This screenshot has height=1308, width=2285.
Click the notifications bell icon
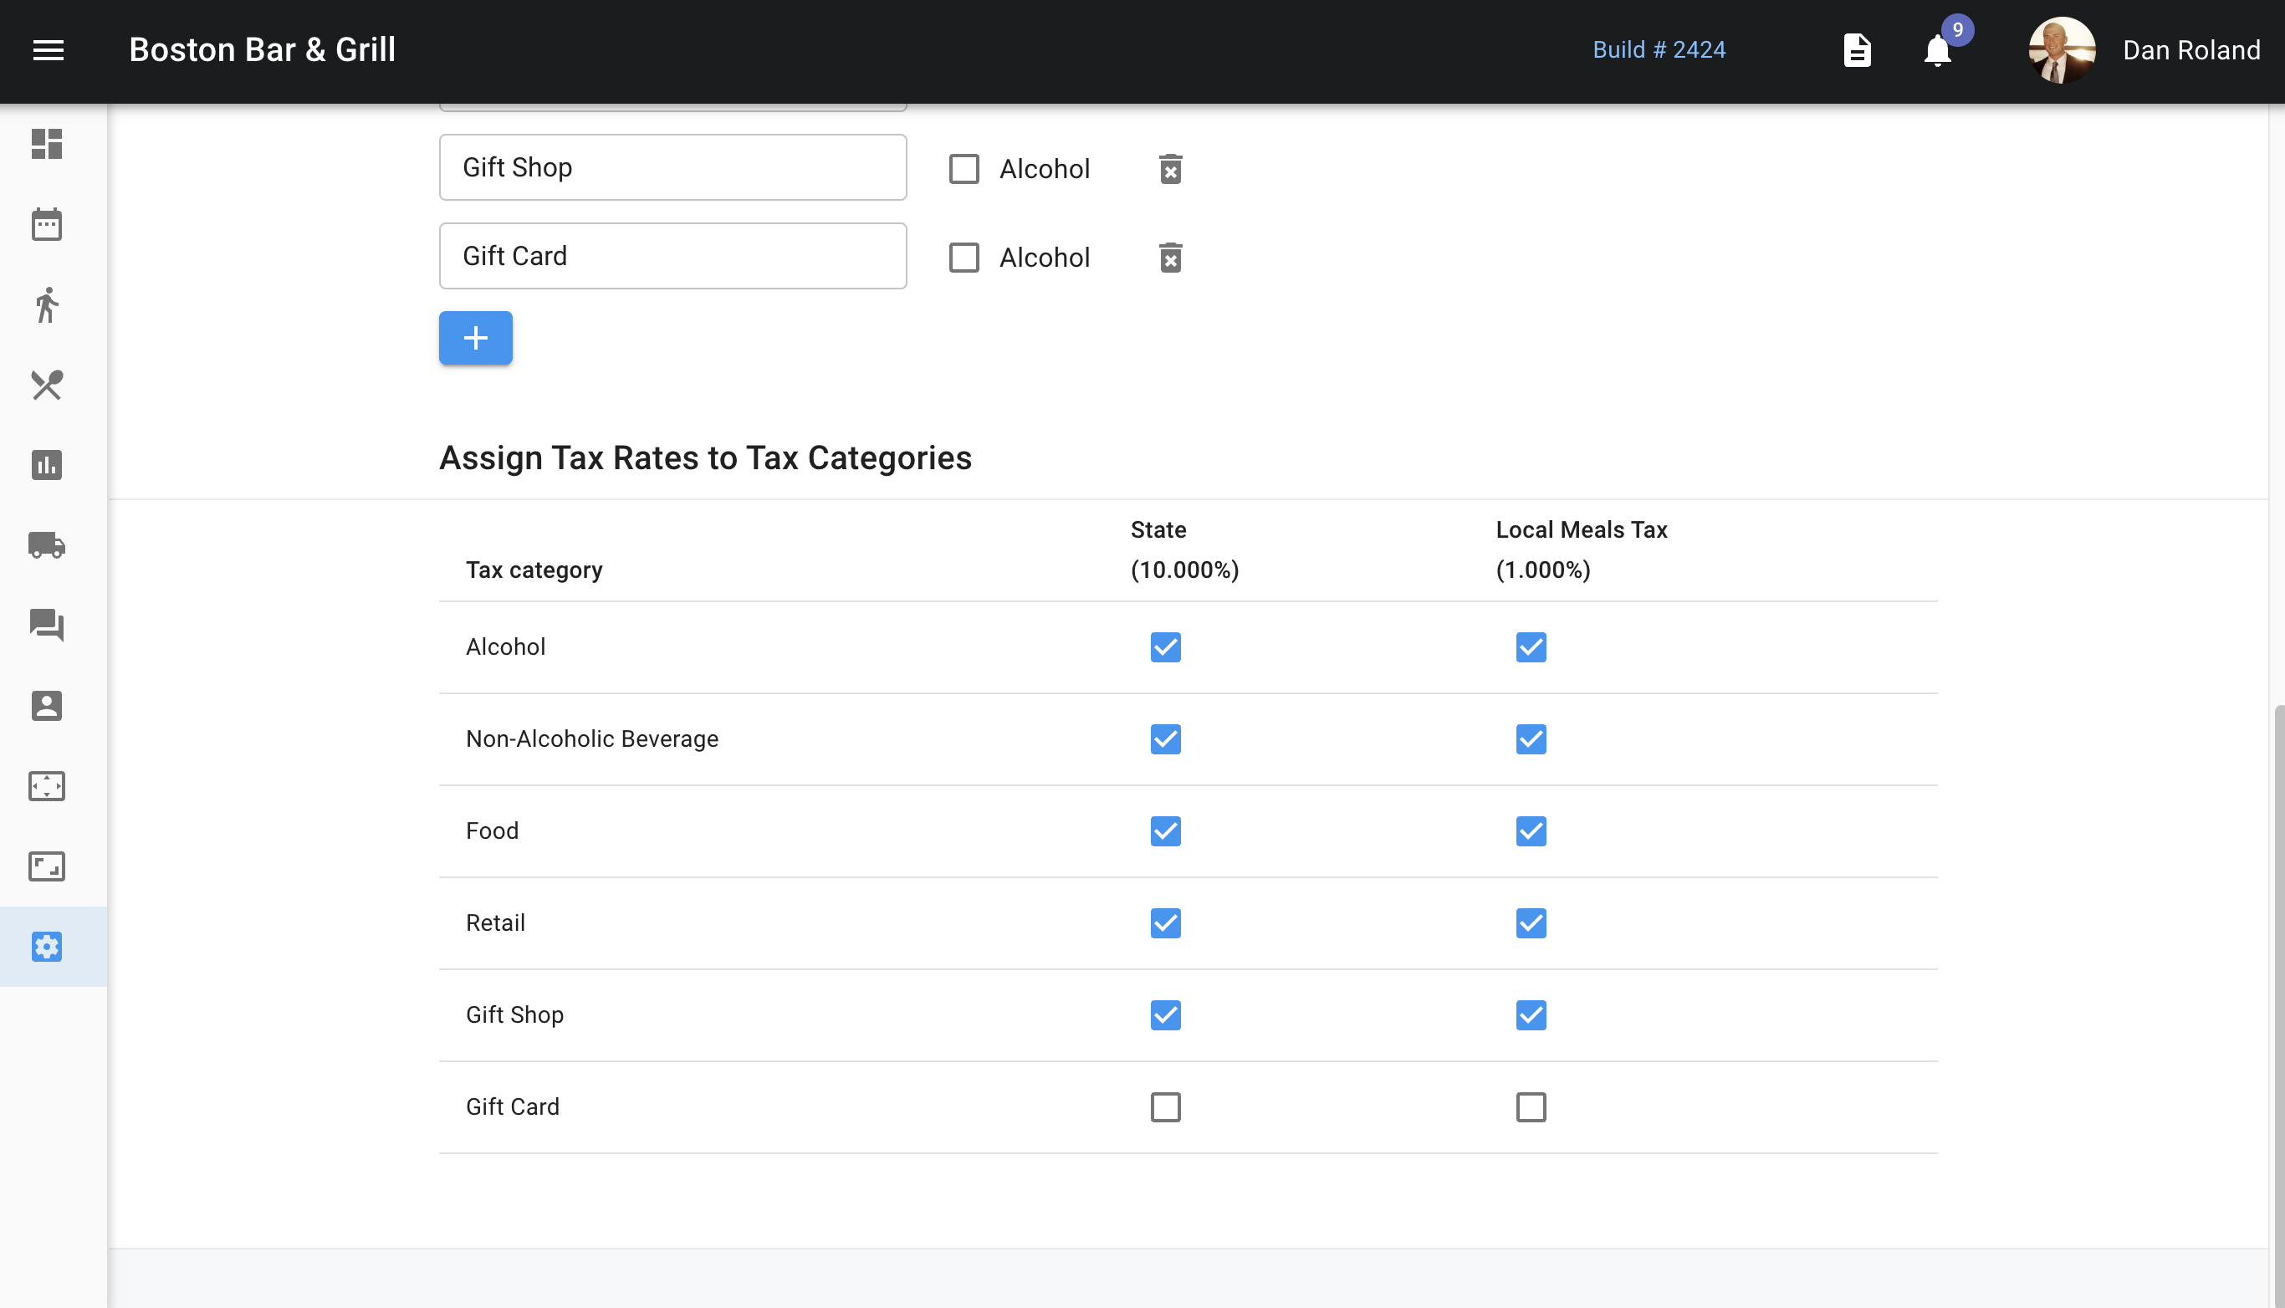pyautogui.click(x=1937, y=50)
